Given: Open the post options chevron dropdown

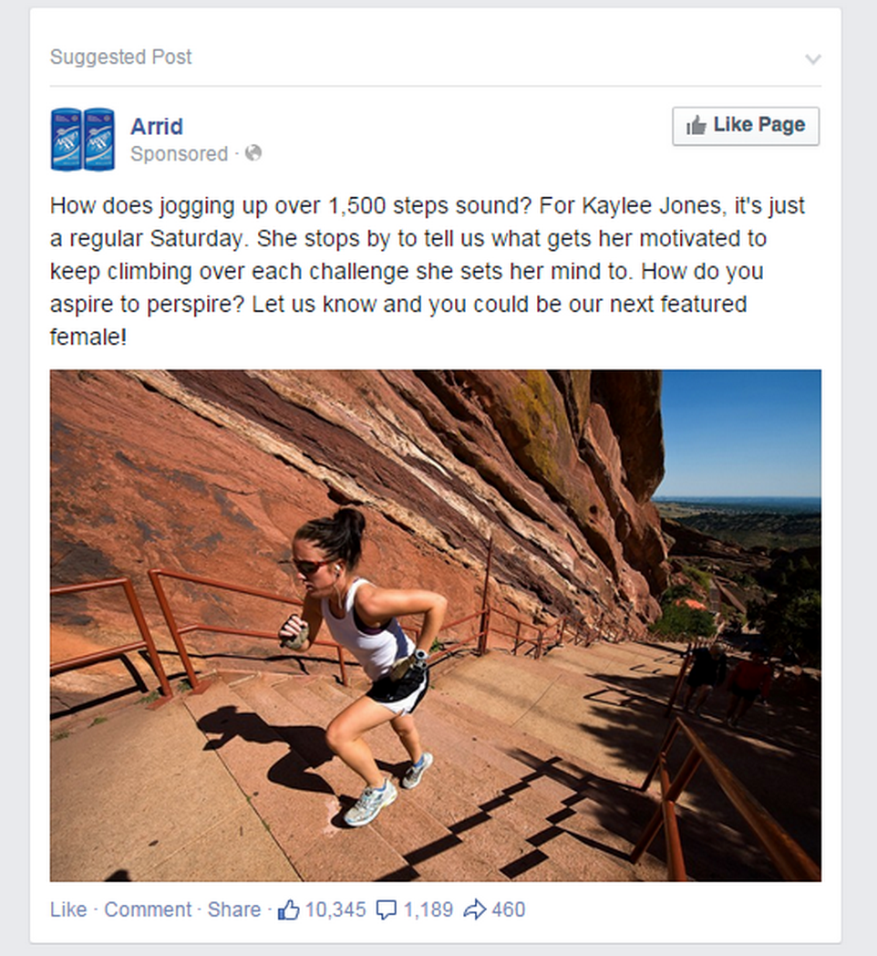Looking at the screenshot, I should pos(813,59).
